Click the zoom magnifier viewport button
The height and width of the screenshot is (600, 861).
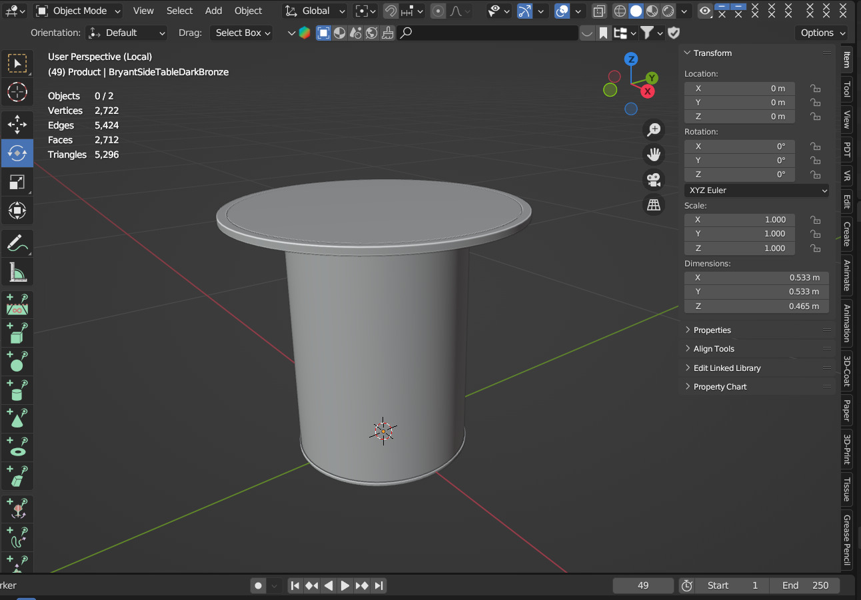[654, 130]
